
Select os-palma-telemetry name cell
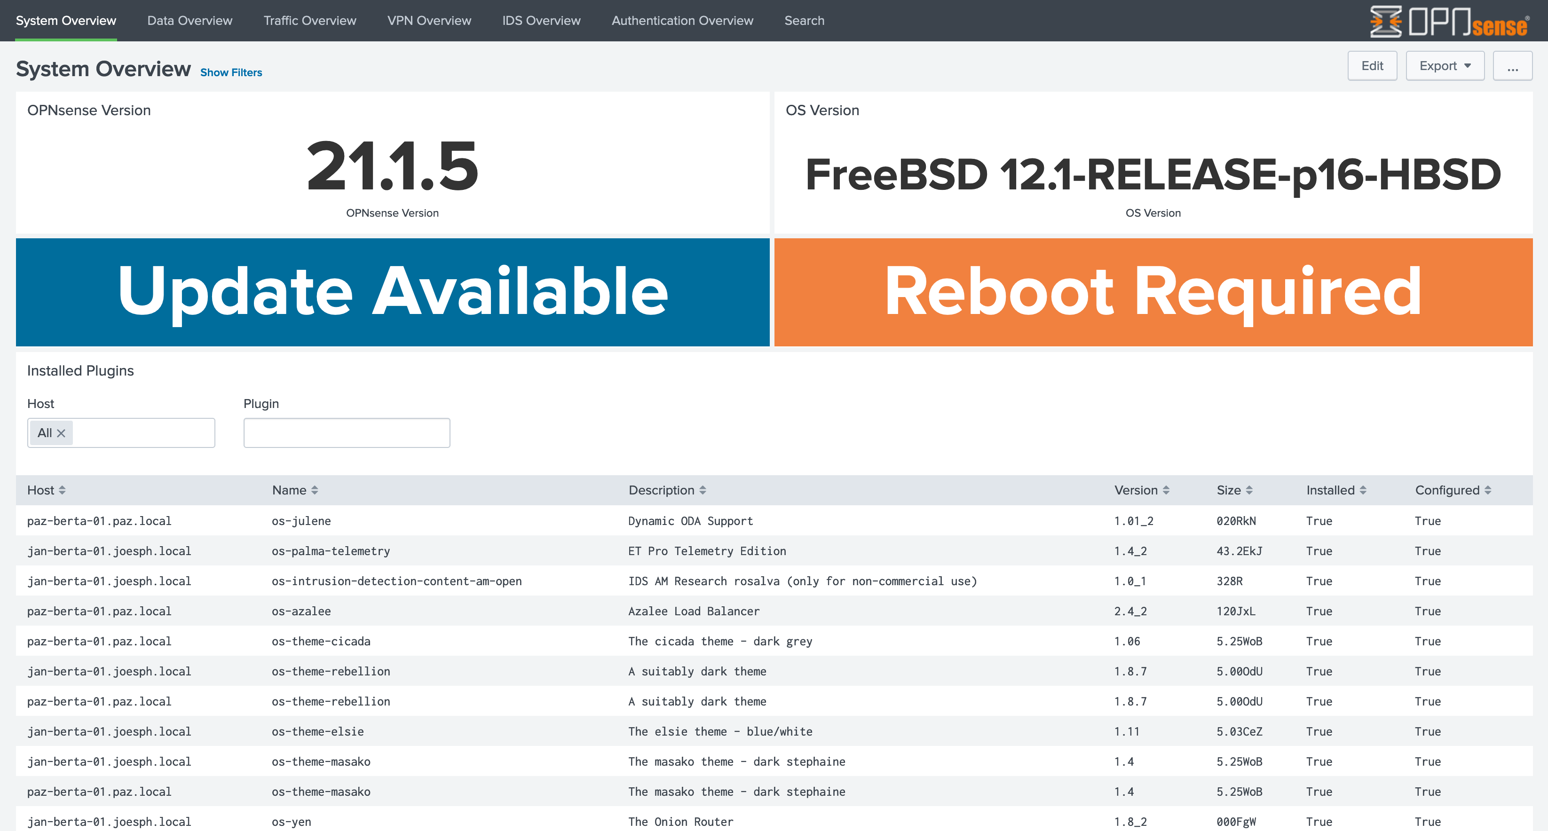331,551
